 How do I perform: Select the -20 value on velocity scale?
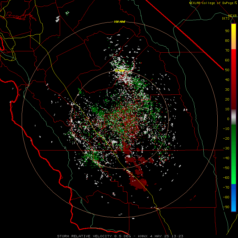point(226,138)
